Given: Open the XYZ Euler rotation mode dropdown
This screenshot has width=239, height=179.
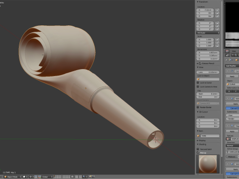Looking at the screenshot, I should pyautogui.click(x=208, y=33).
